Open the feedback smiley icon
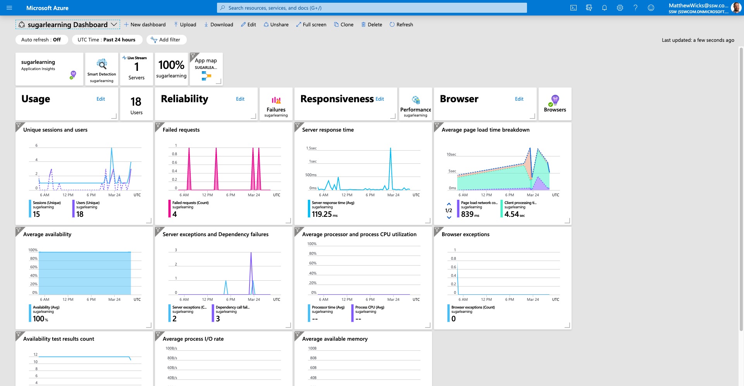Screen dimensions: 744x386 pos(651,8)
